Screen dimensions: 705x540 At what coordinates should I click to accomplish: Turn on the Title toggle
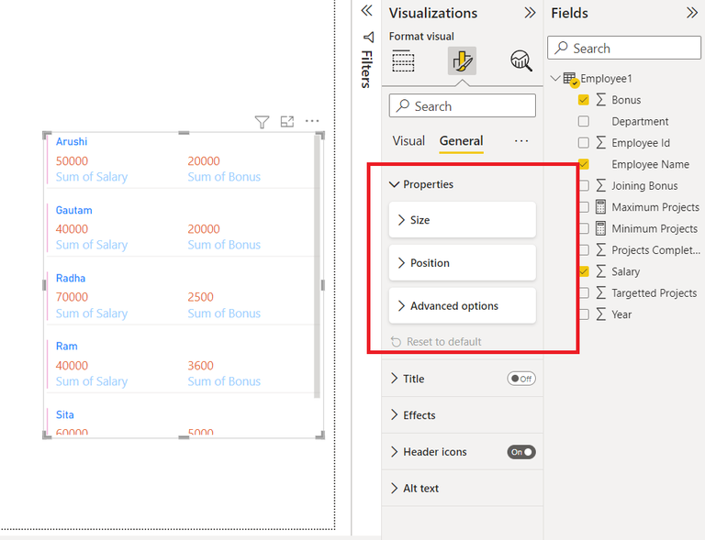pos(521,379)
